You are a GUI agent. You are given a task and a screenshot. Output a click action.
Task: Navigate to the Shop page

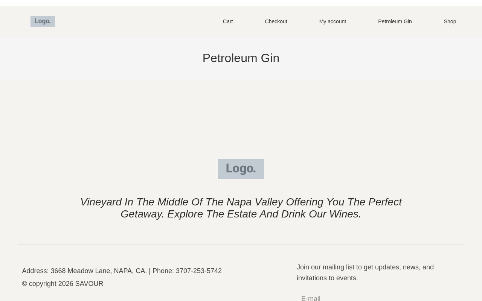tap(450, 21)
